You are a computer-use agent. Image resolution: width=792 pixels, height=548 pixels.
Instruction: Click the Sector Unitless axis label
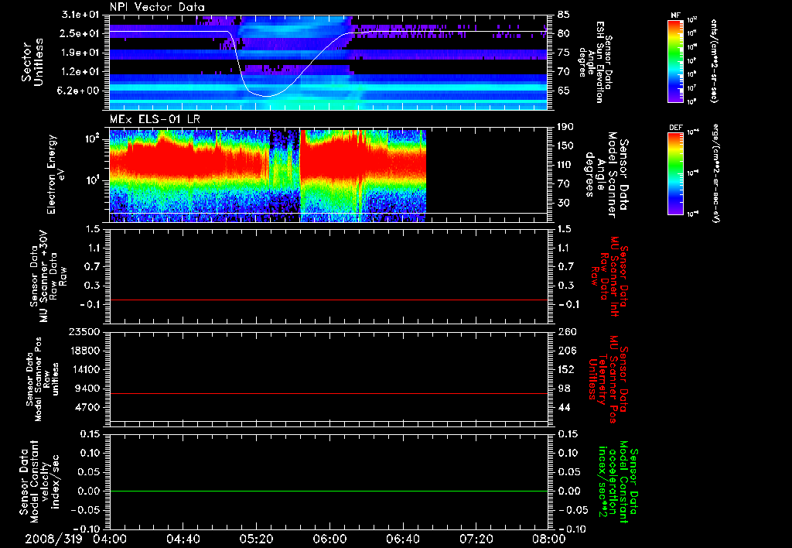pos(32,62)
